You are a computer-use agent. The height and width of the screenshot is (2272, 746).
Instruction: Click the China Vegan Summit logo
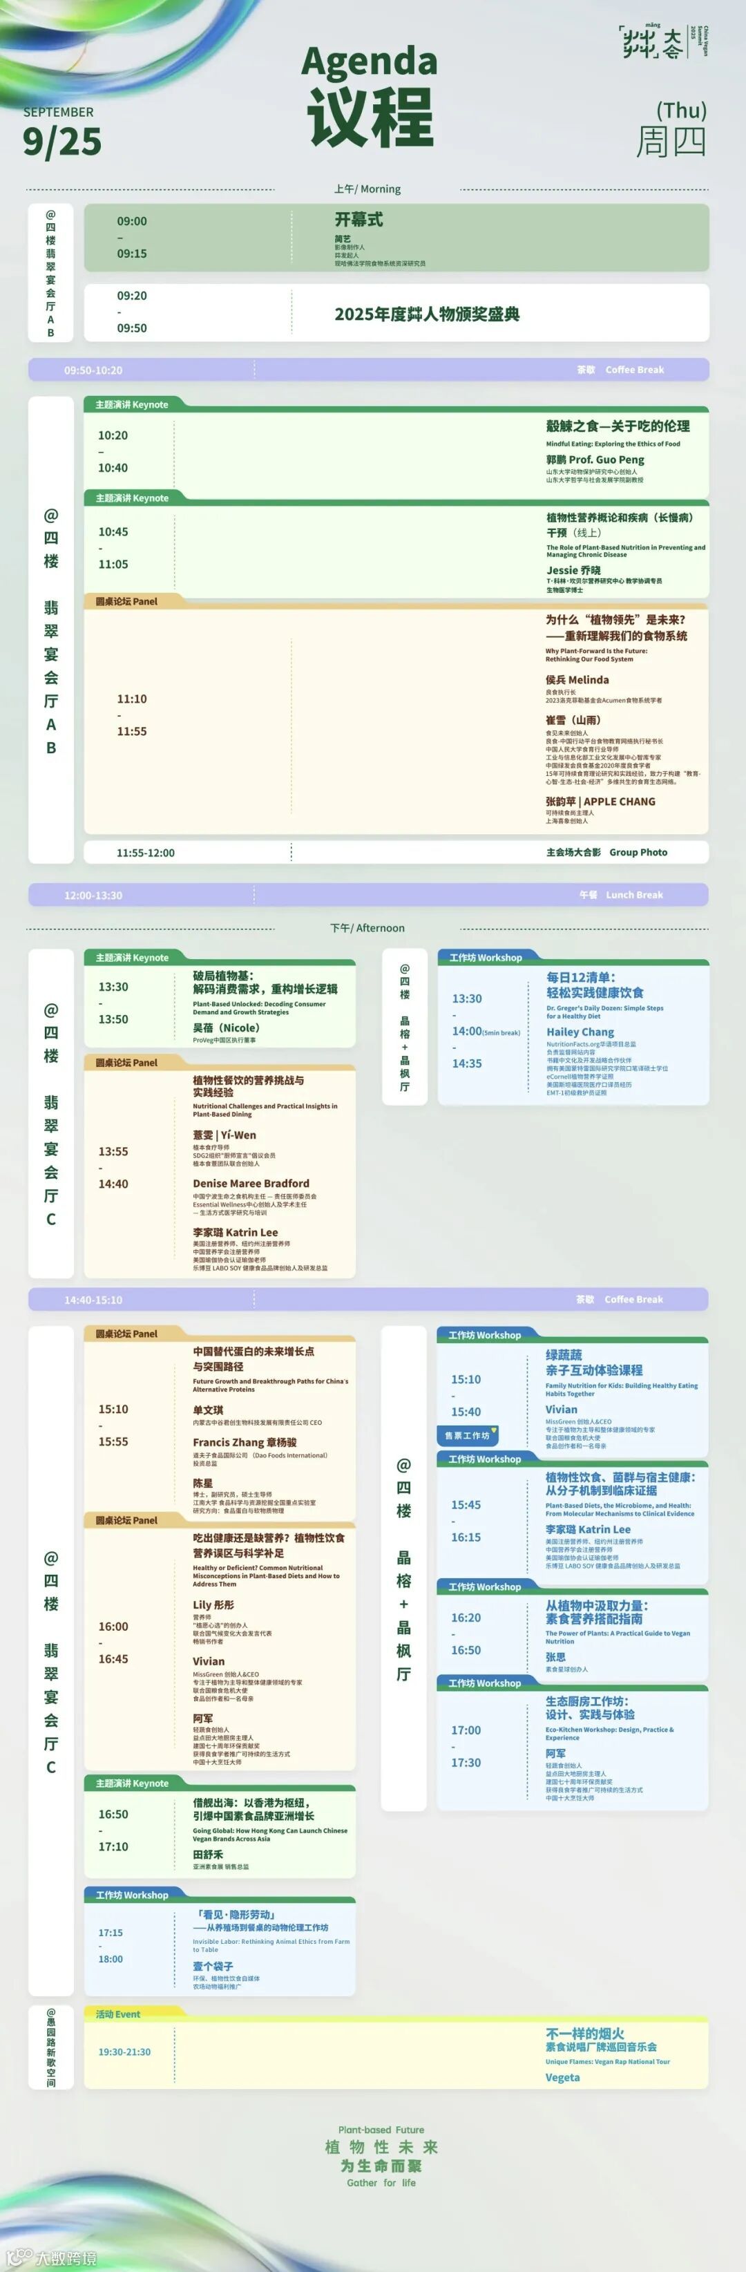coord(663,41)
